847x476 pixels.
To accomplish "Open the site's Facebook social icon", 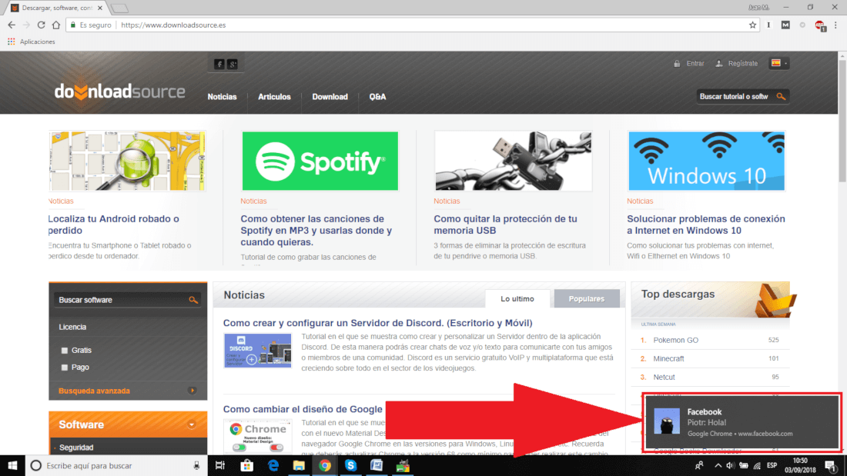I will click(x=219, y=65).
